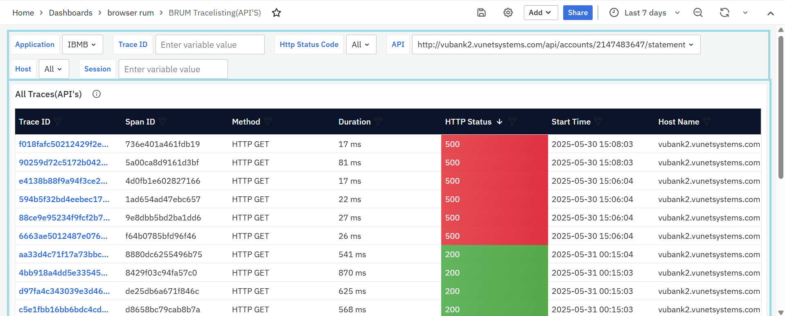Viewport: 785px width, 316px height.
Task: Filter the Trace ID column
Action: (x=58, y=122)
